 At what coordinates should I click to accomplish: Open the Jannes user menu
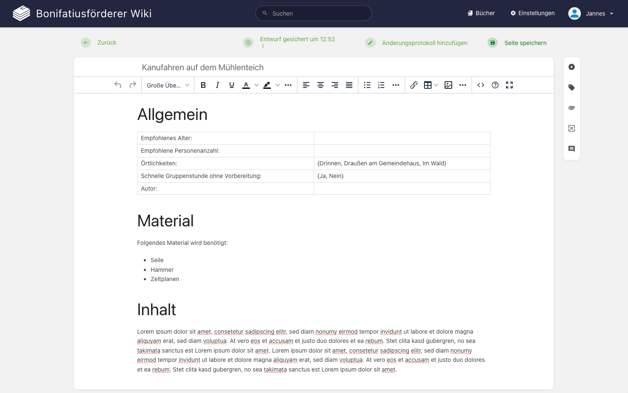pyautogui.click(x=591, y=13)
